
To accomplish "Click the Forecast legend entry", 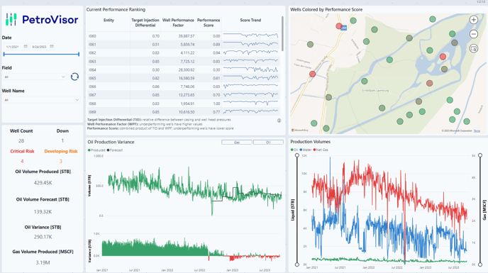I will (115, 150).
